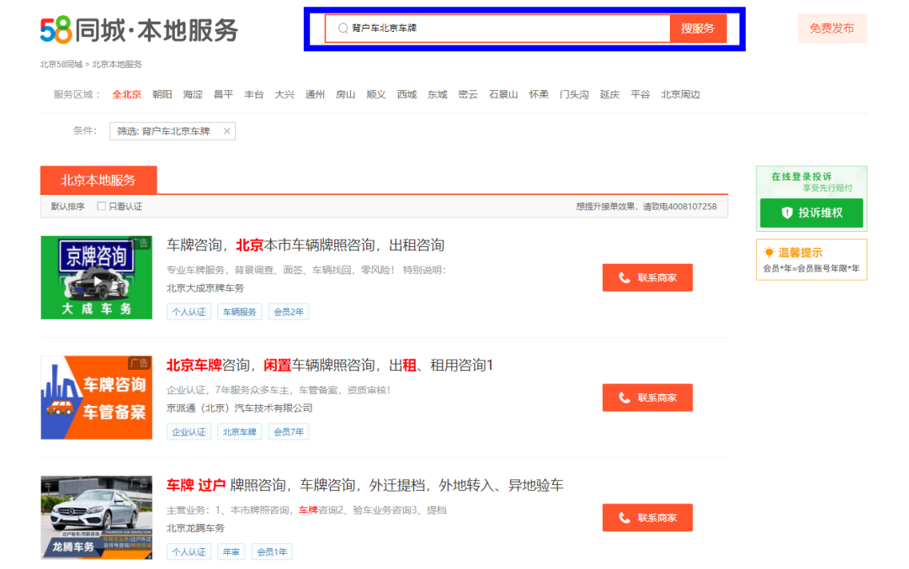909x569 pixels.
Task: Sort results by 默认排序
Action: 67,206
